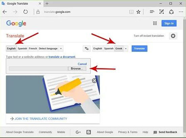The height and width of the screenshot is (138, 186).
Task: Open the Mobile footer link
Action: click(x=61, y=132)
